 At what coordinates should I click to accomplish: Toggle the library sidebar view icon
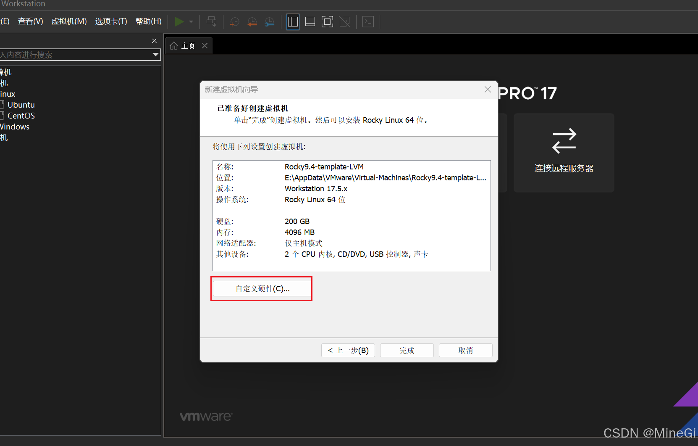pos(293,22)
